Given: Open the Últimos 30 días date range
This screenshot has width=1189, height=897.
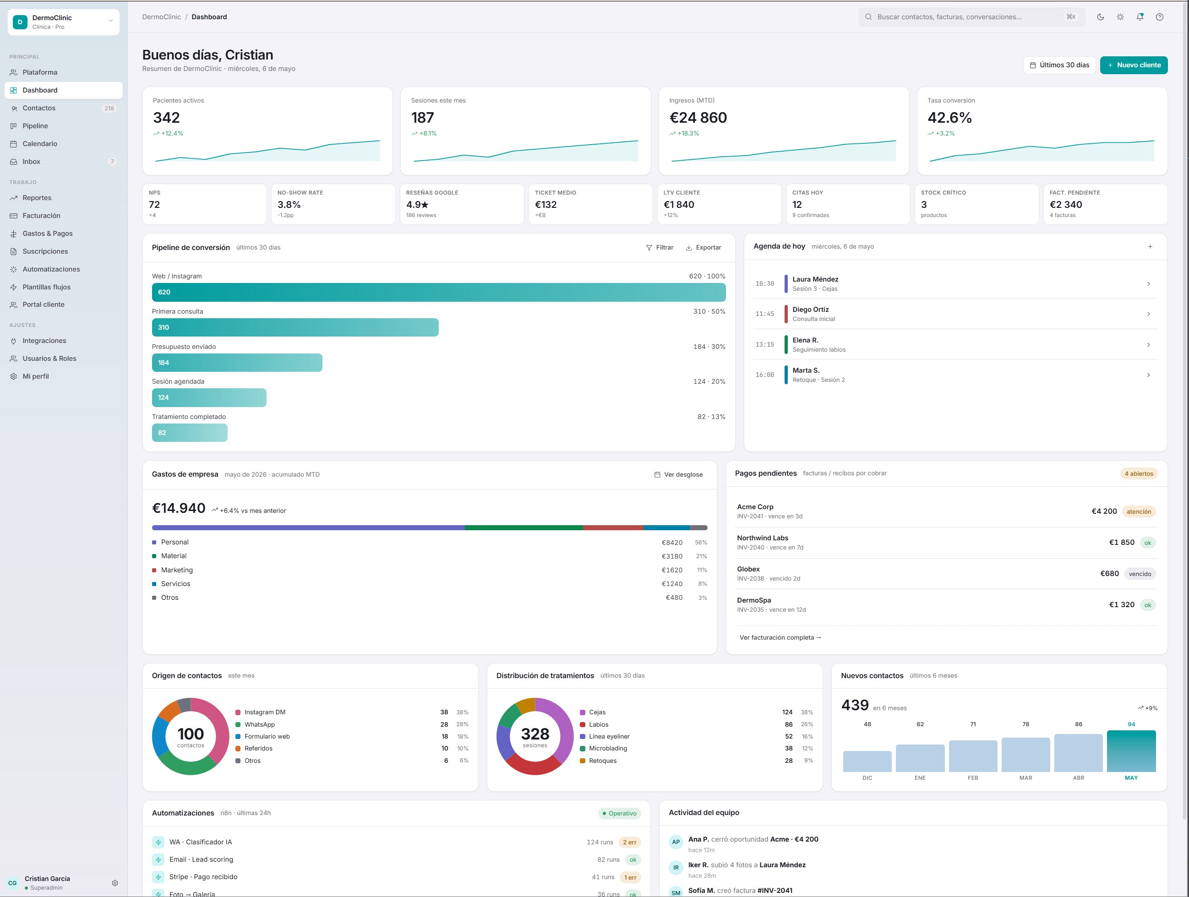Looking at the screenshot, I should [x=1059, y=65].
